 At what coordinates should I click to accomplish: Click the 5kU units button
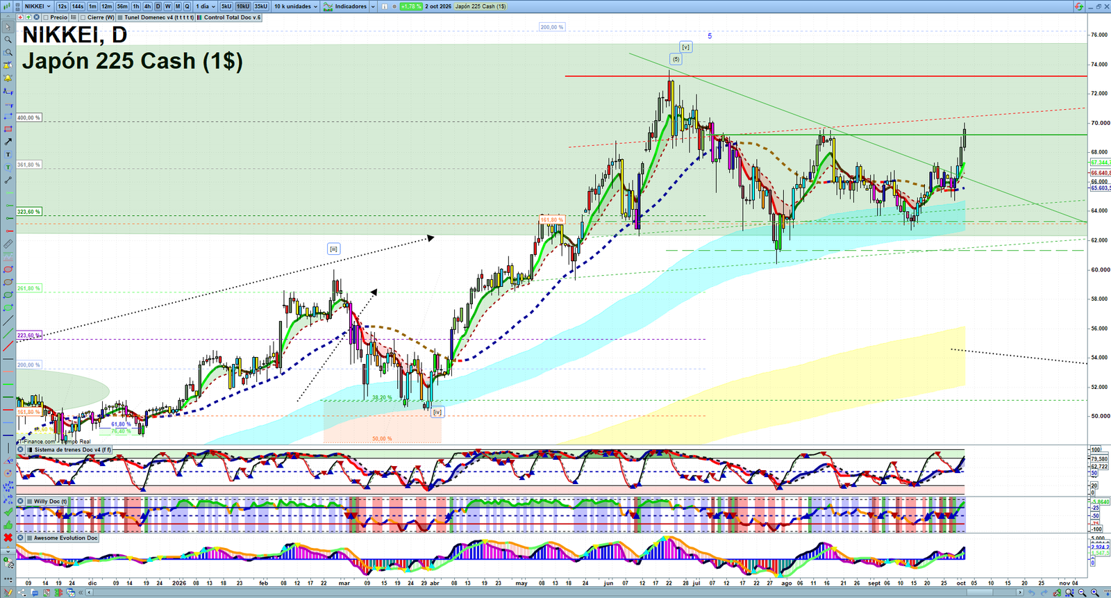coord(226,6)
